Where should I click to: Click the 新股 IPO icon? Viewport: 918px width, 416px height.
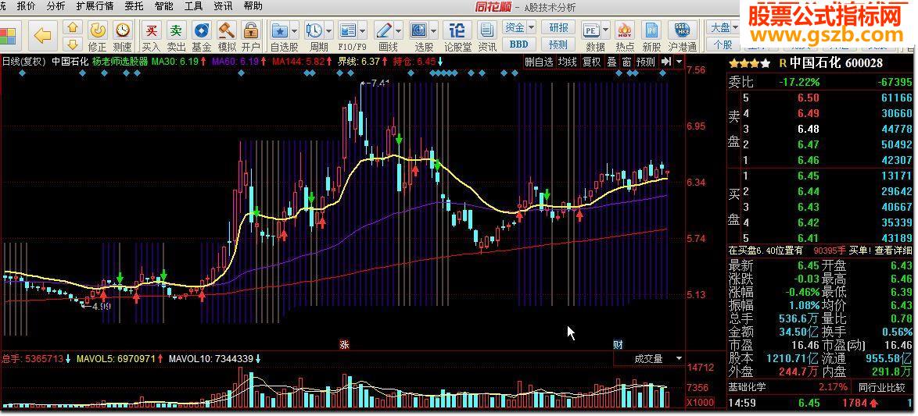651,30
